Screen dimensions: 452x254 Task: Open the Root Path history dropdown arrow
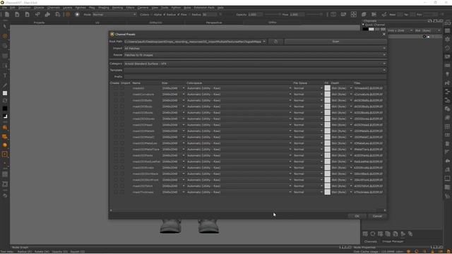pyautogui.click(x=264, y=42)
